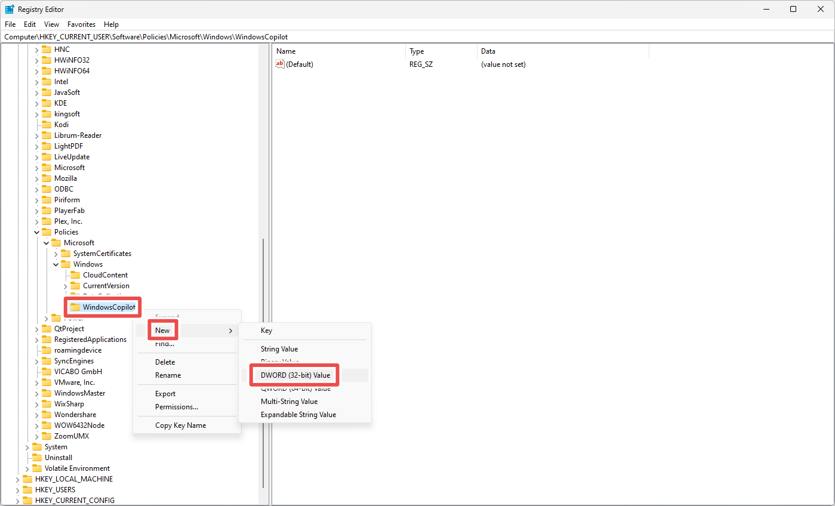Select the SyncEngines key

click(74, 361)
